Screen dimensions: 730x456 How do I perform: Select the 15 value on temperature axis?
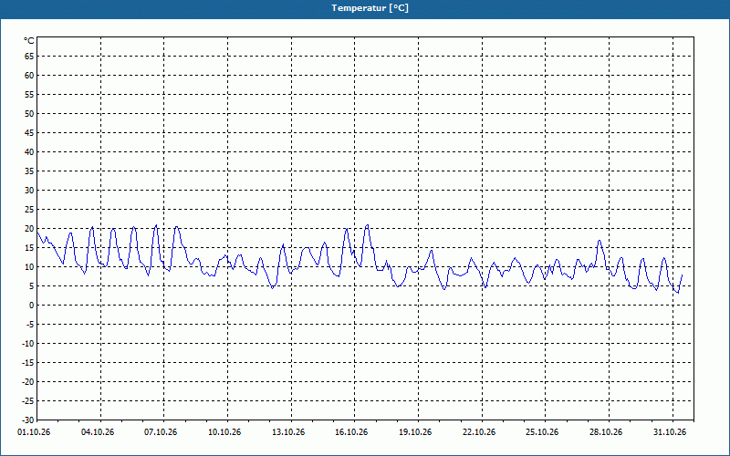pos(29,247)
